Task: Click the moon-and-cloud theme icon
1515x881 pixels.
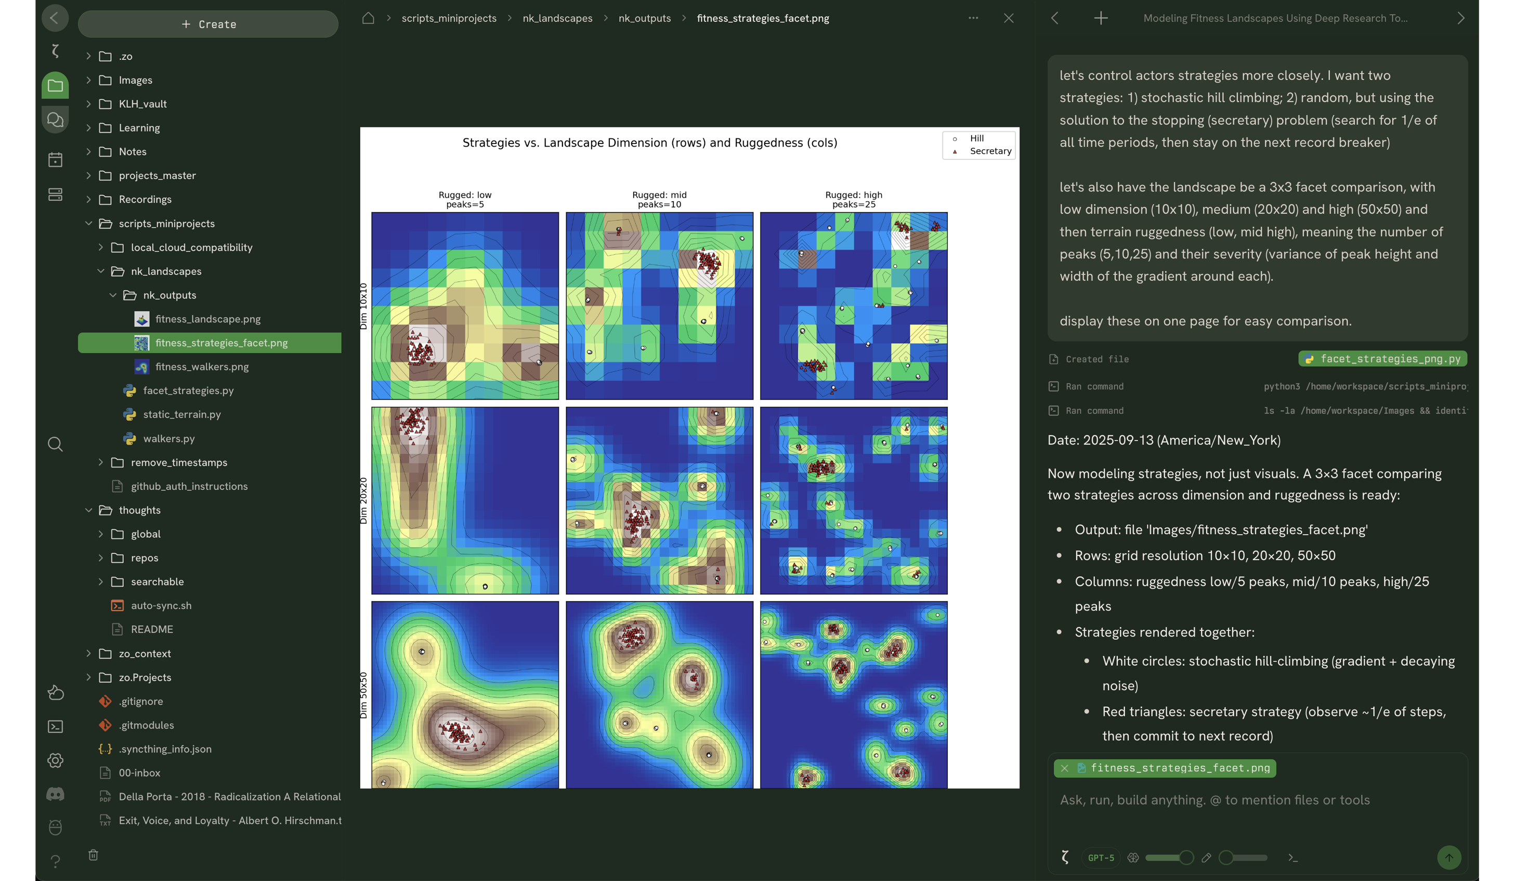Action: [55, 693]
